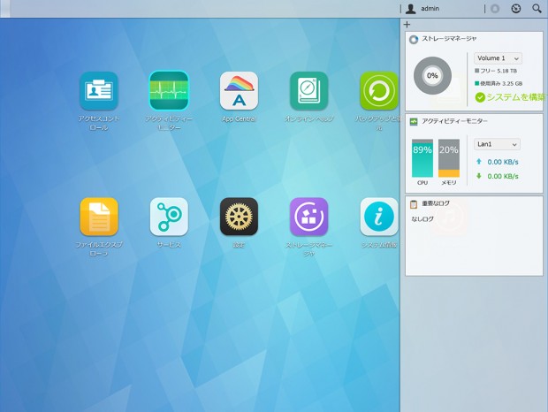Open the File Explorer app

point(99,217)
